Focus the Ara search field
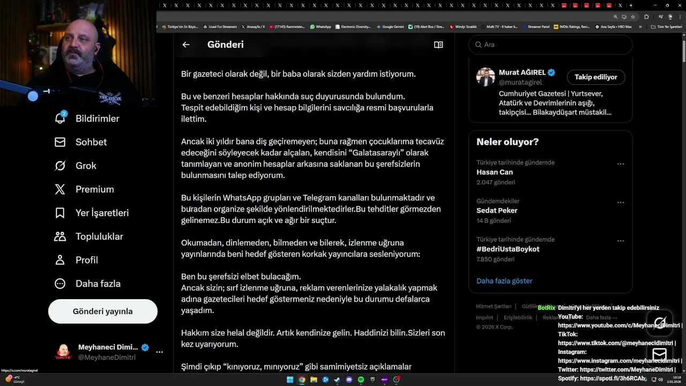686x386 pixels. (550, 44)
